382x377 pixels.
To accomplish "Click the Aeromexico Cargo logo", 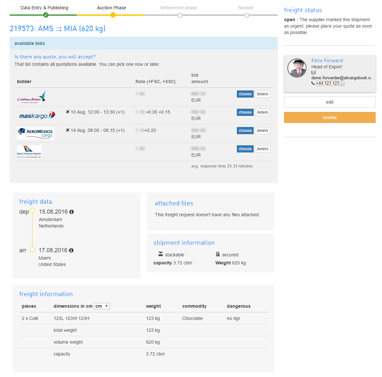I will click(36, 133).
